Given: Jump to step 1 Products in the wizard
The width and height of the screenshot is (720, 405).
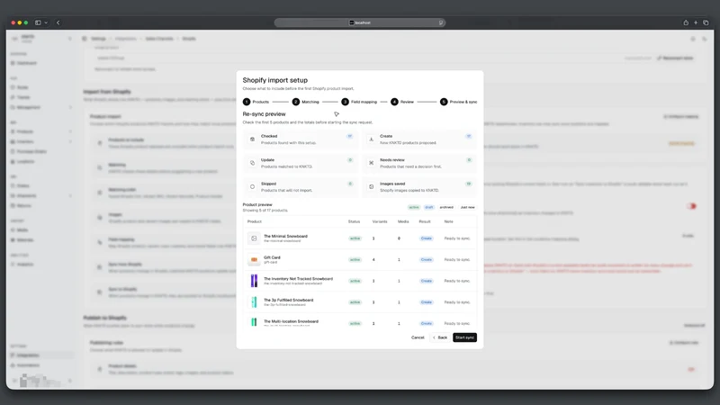Looking at the screenshot, I should (256, 102).
